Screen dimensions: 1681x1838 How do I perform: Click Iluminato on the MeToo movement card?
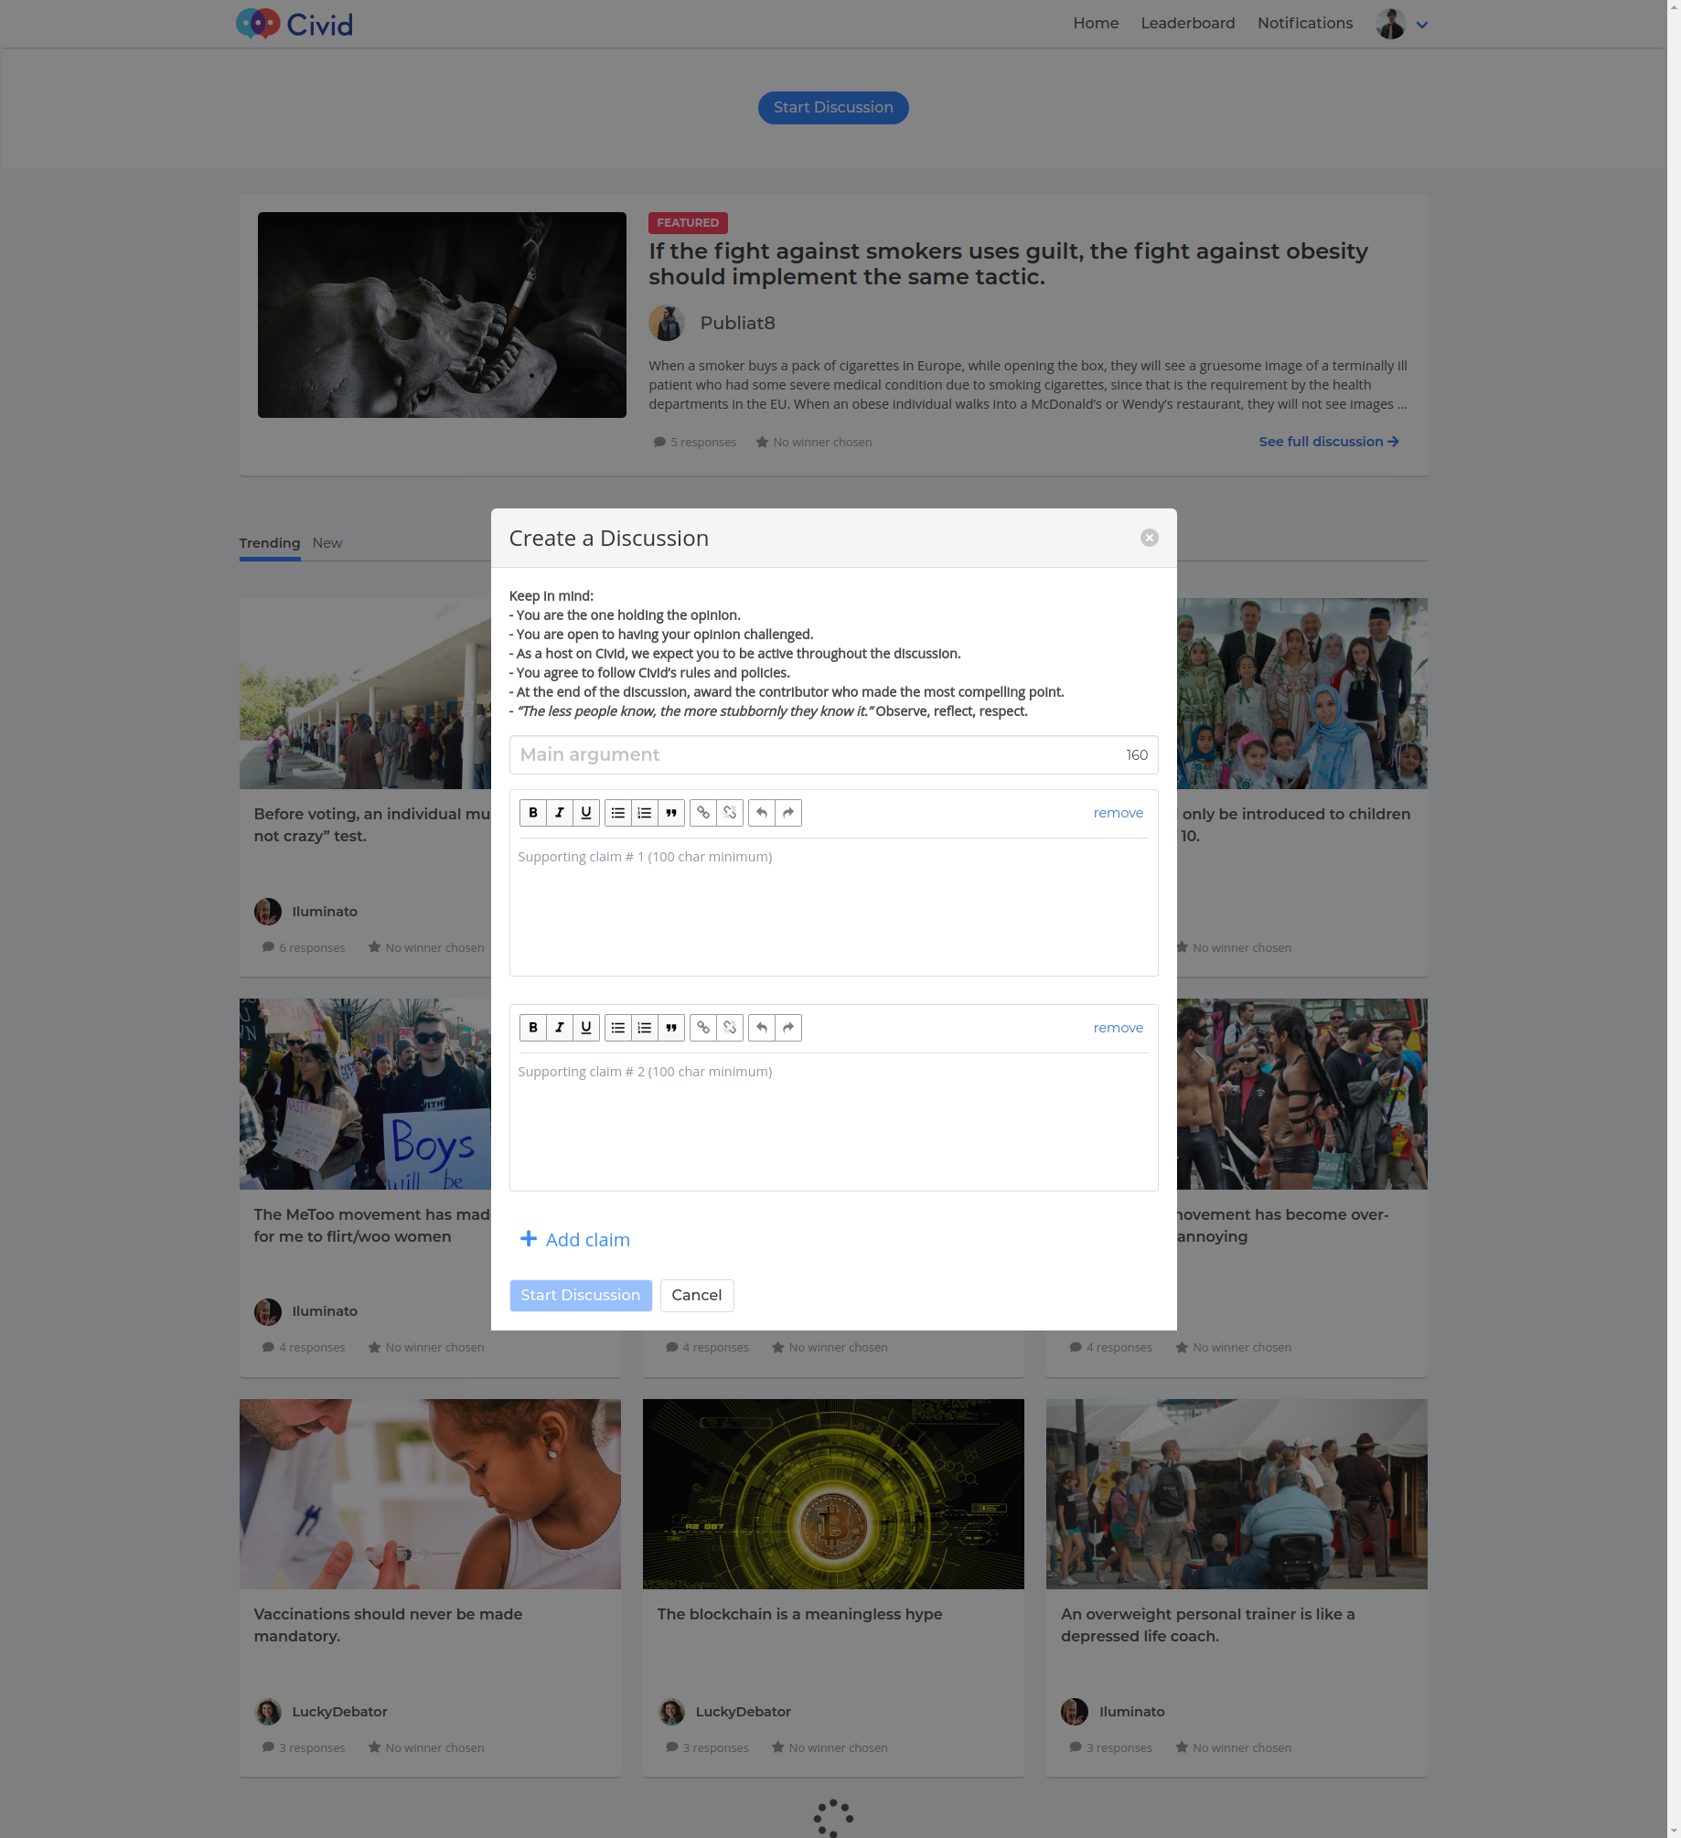coord(325,1311)
